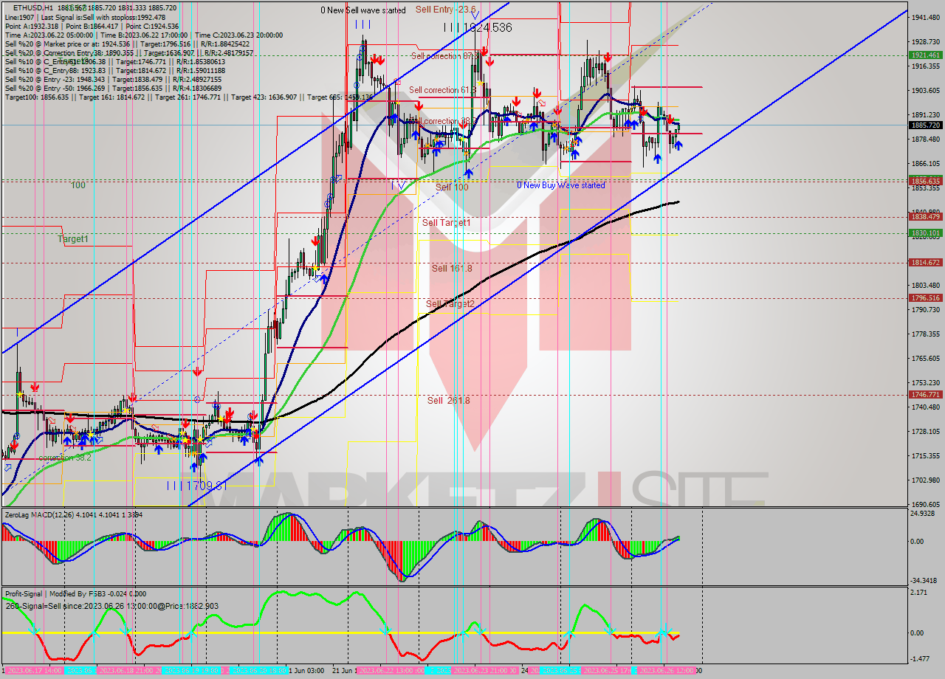Click the red 1856.635 price level label

coord(925,181)
